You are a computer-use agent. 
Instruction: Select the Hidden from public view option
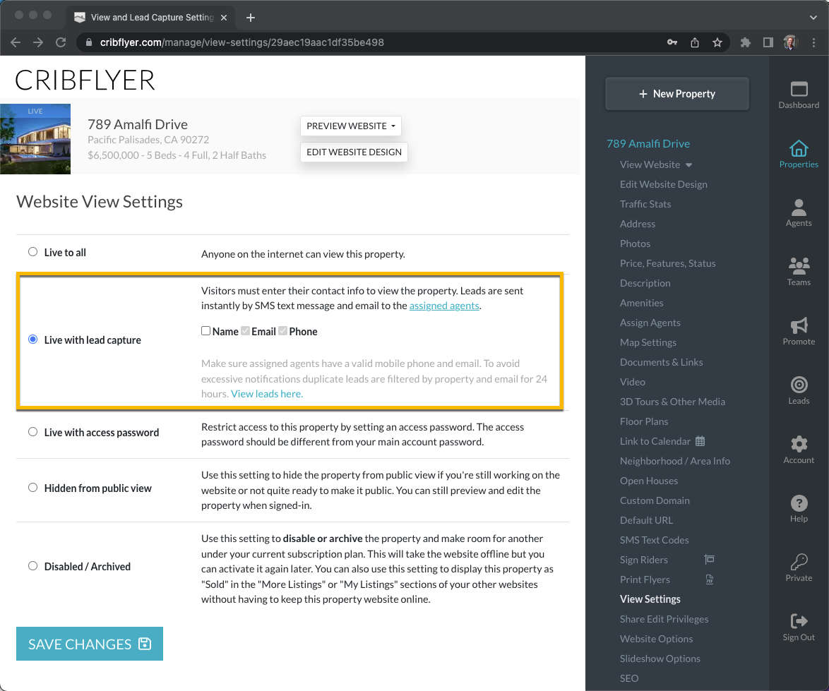pos(32,487)
